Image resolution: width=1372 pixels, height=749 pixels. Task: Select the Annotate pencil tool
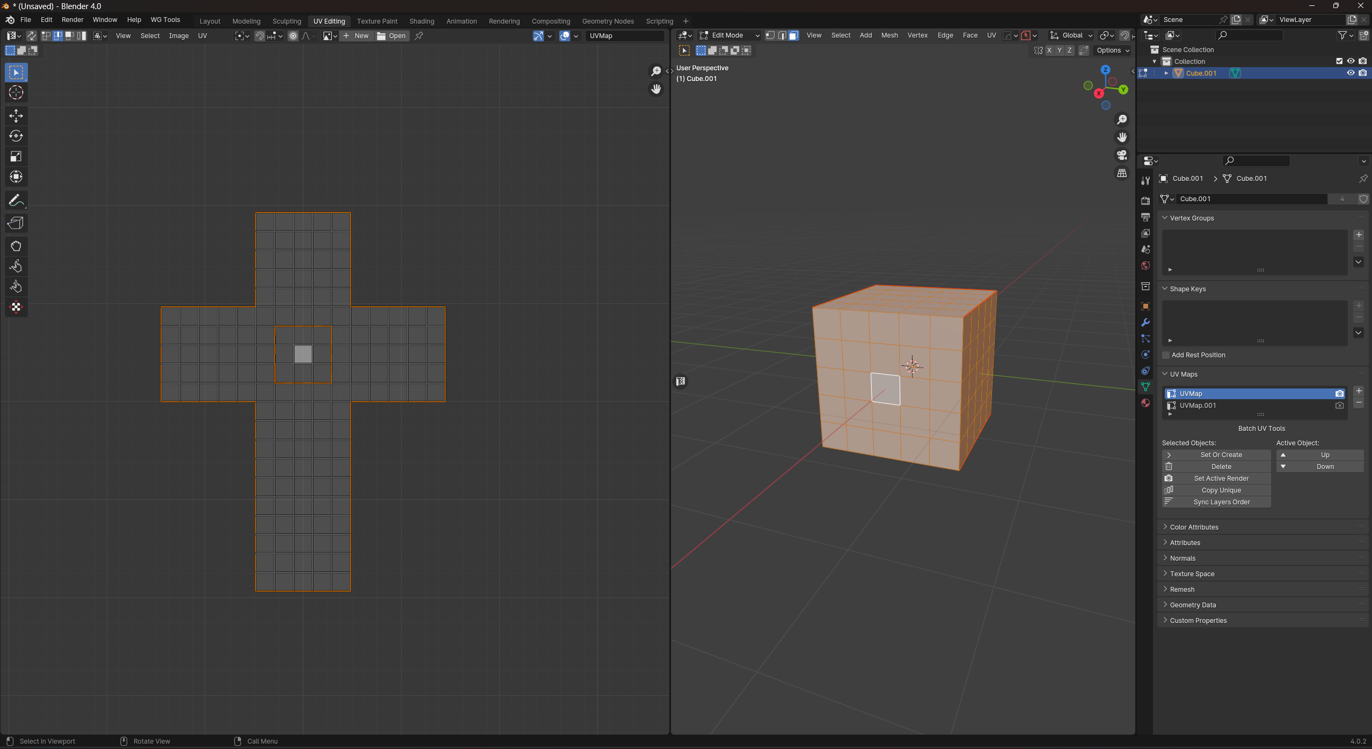[x=16, y=200]
